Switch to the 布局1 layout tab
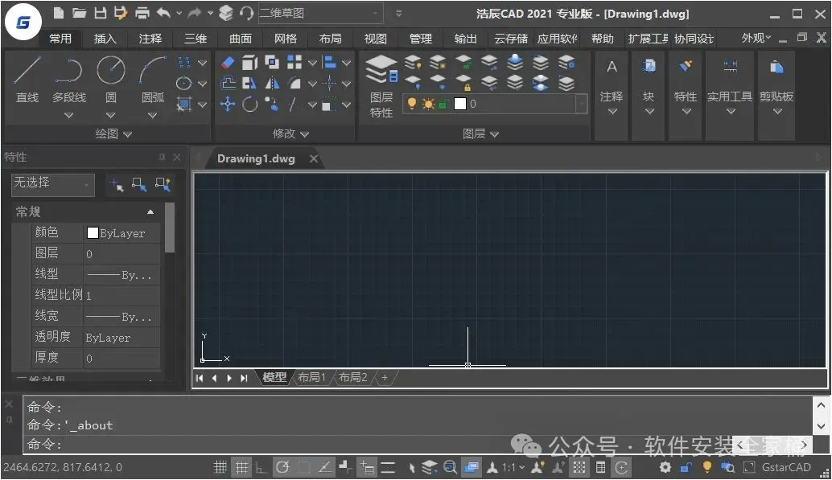This screenshot has width=832, height=480. pos(311,377)
